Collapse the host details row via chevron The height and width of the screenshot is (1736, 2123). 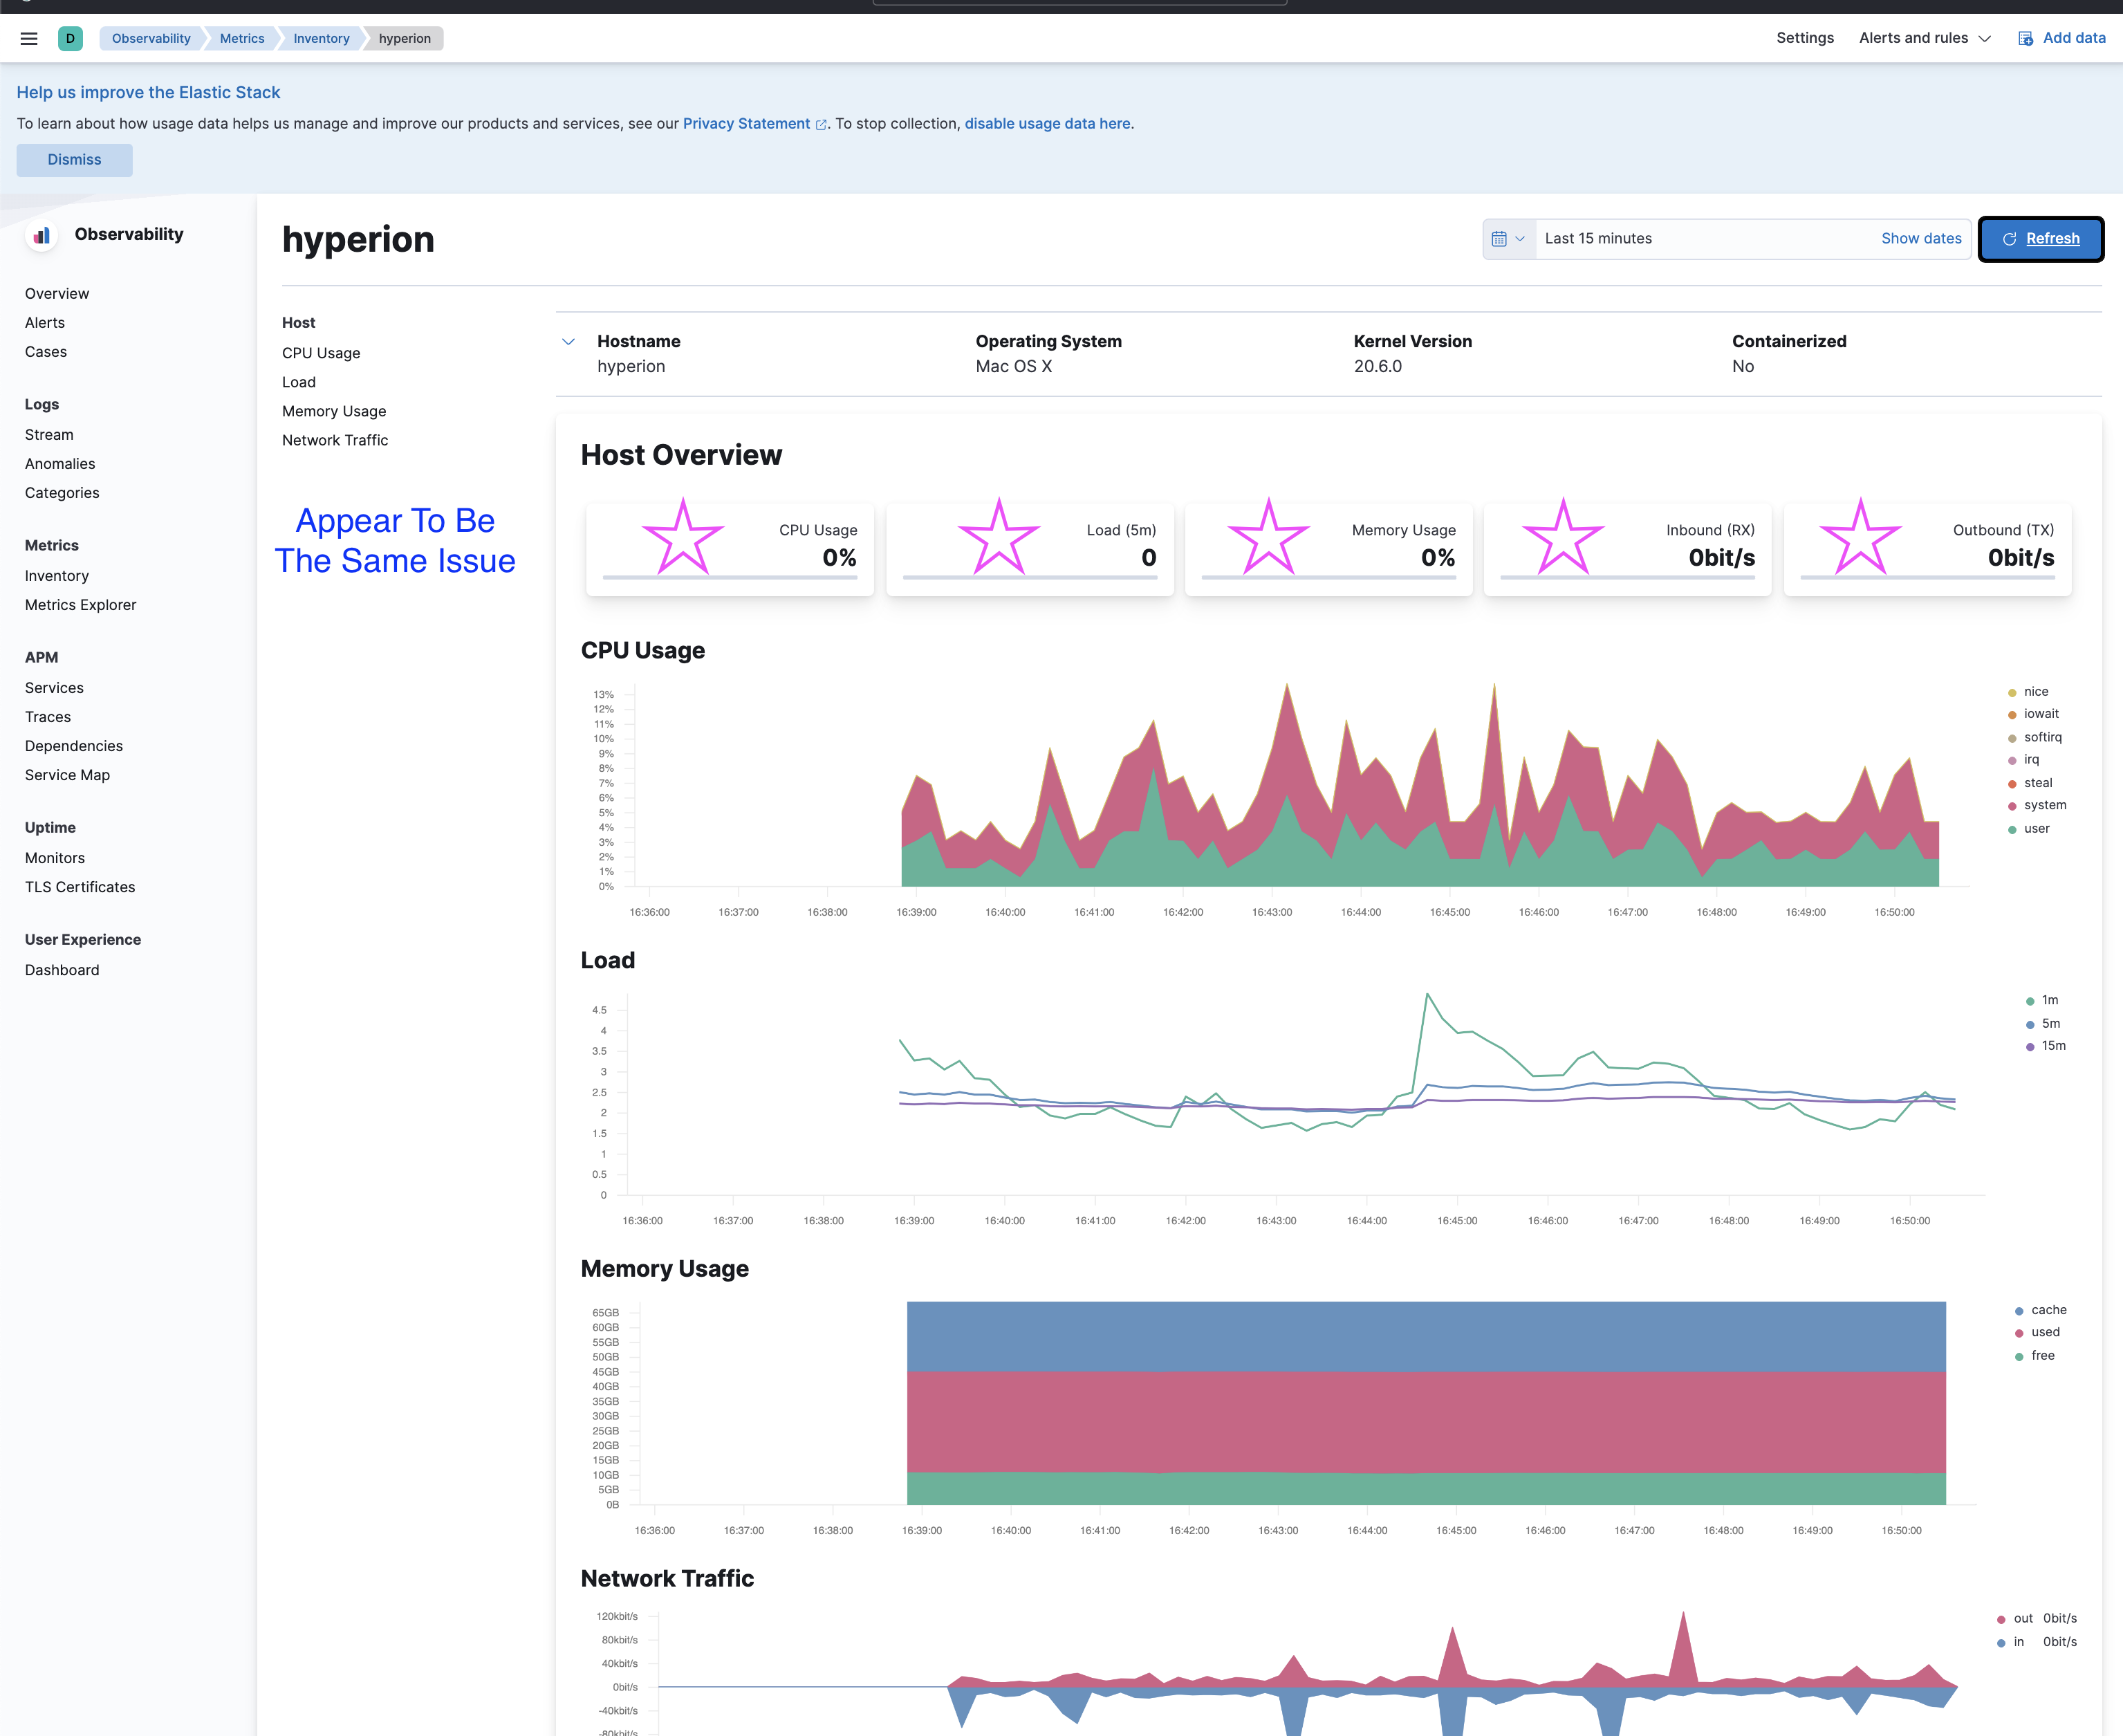[568, 341]
